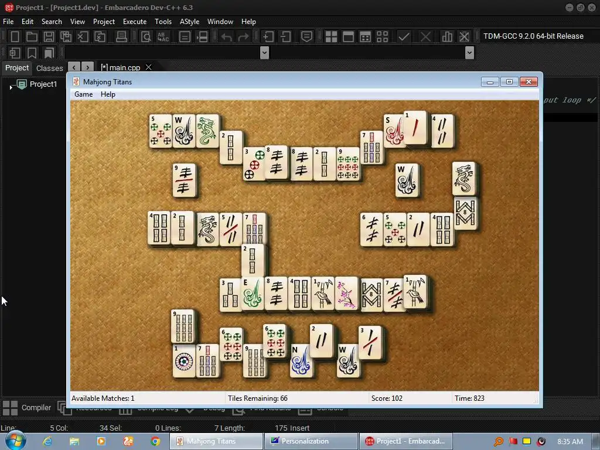Click the Save file floppy icon
This screenshot has height=450, width=600.
coord(49,37)
